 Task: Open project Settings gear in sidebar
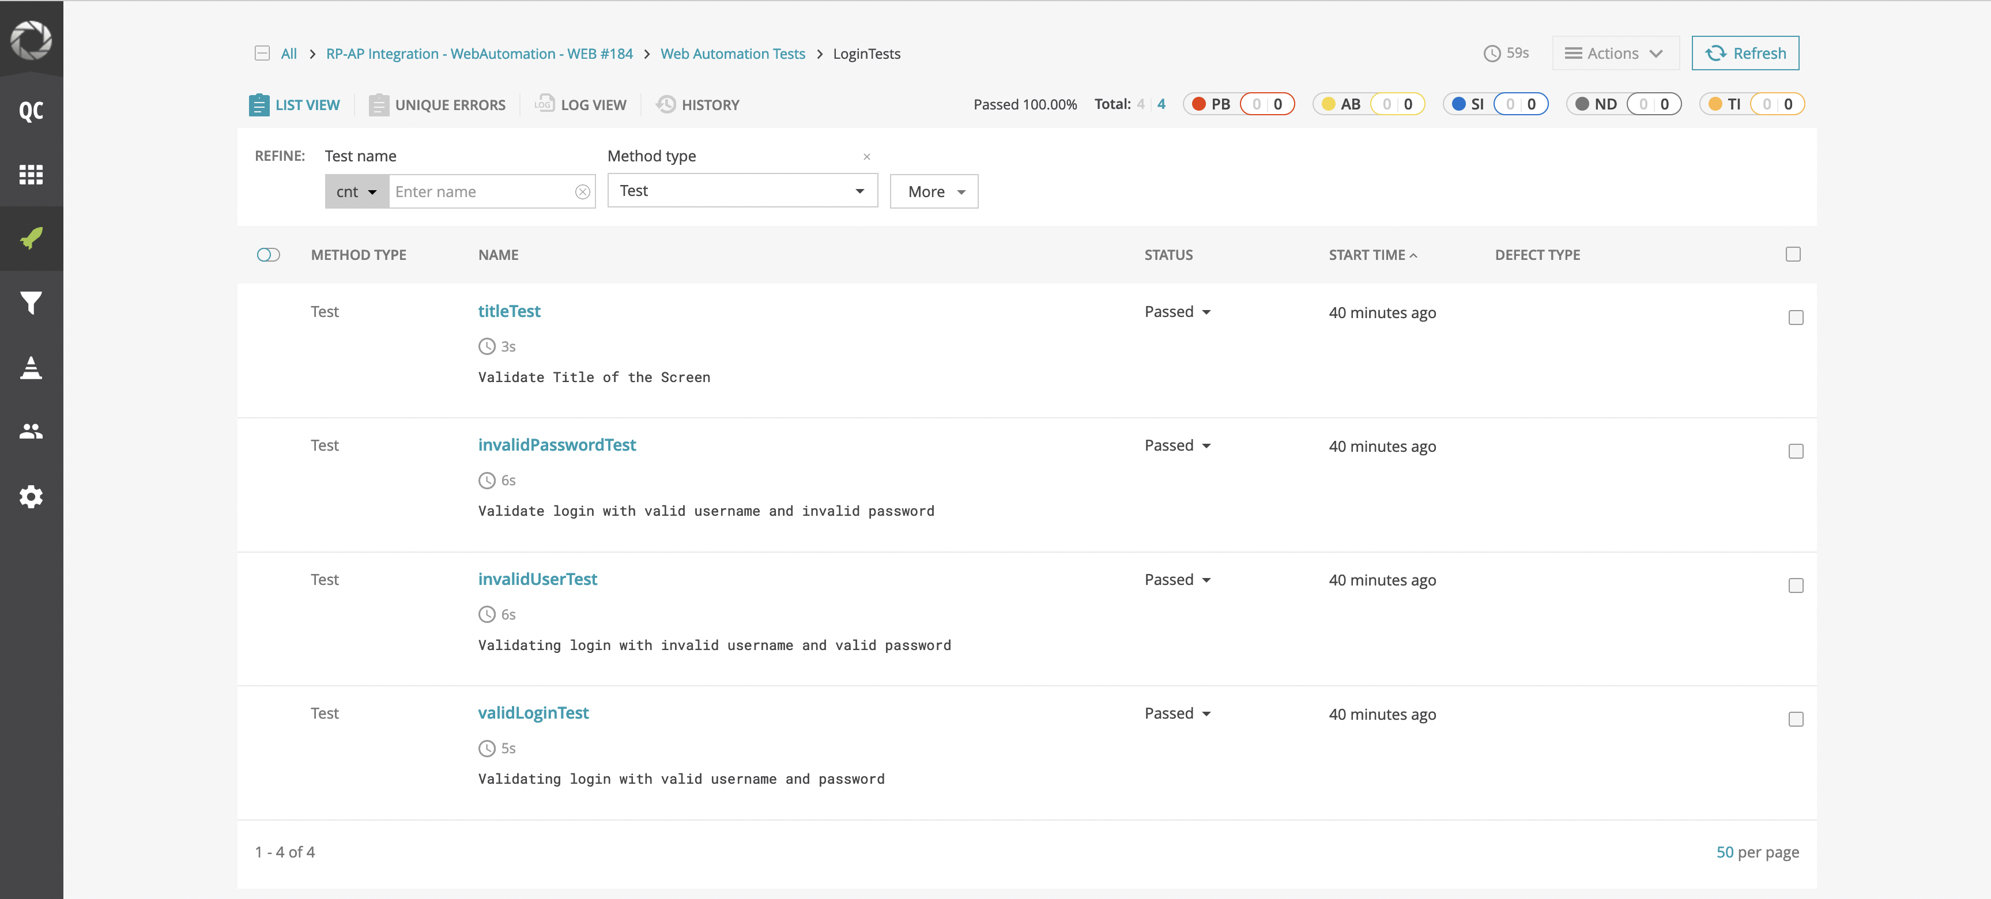31,496
